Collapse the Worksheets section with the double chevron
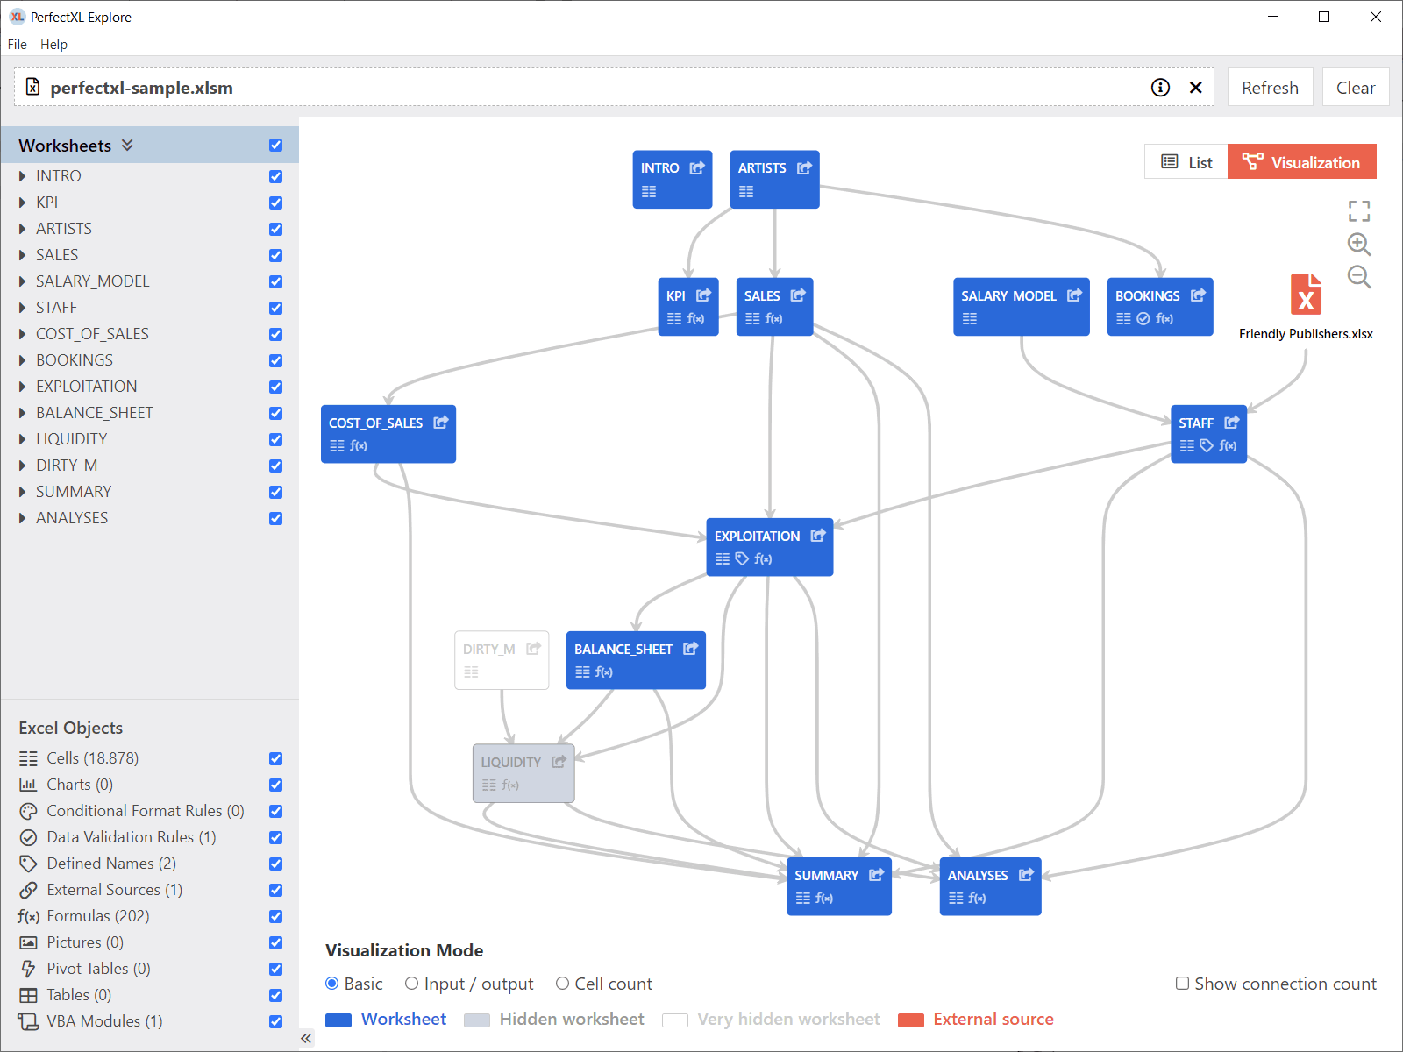The height and width of the screenshot is (1052, 1403). click(127, 146)
